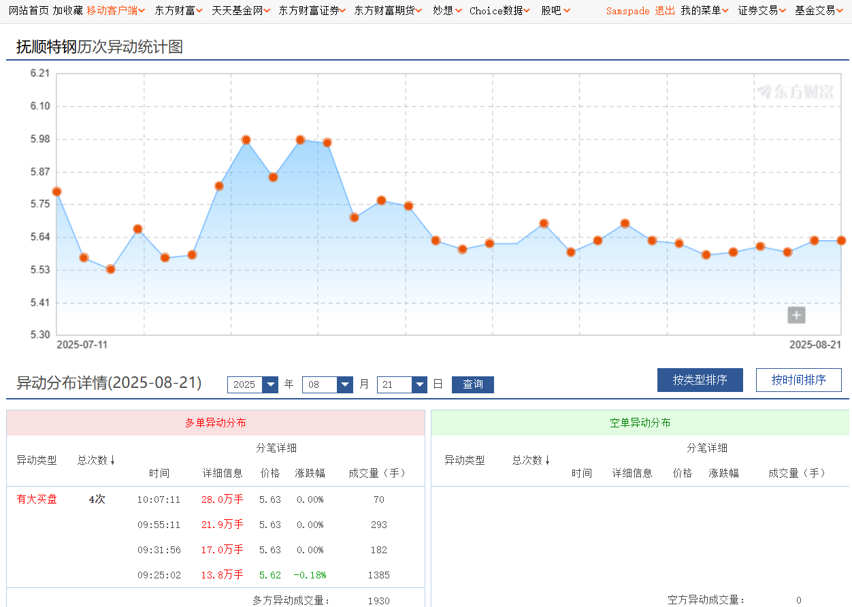Click 有大买盘 anomaly type
The width and height of the screenshot is (852, 607).
37,499
